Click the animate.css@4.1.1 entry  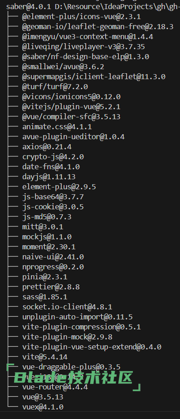(x=57, y=126)
